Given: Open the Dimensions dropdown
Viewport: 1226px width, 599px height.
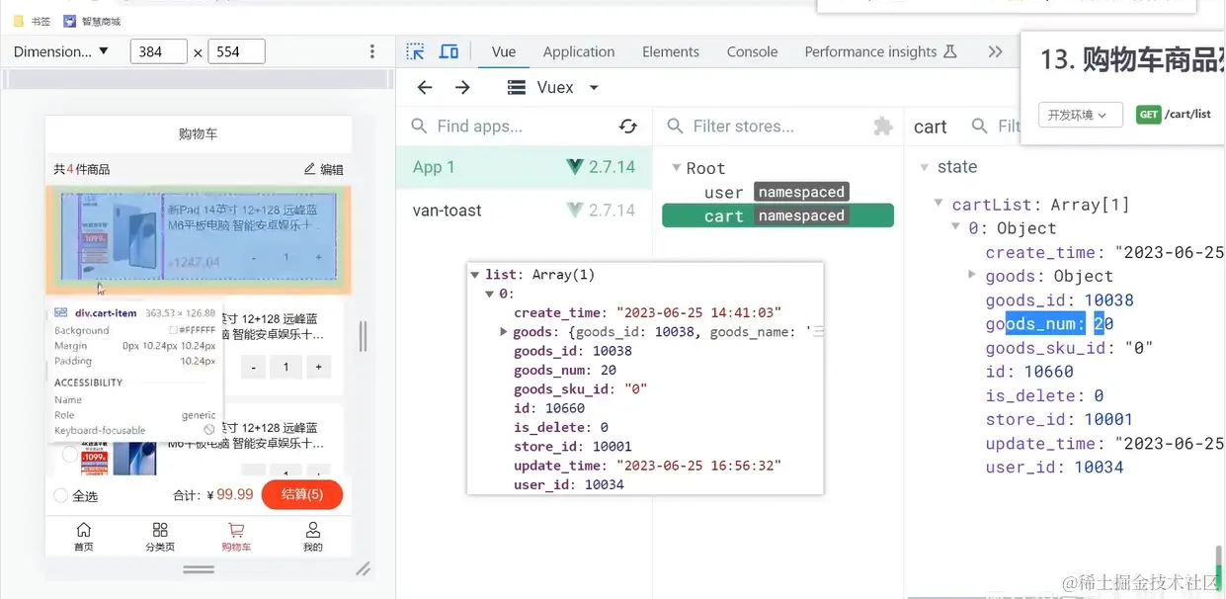Looking at the screenshot, I should coord(60,51).
